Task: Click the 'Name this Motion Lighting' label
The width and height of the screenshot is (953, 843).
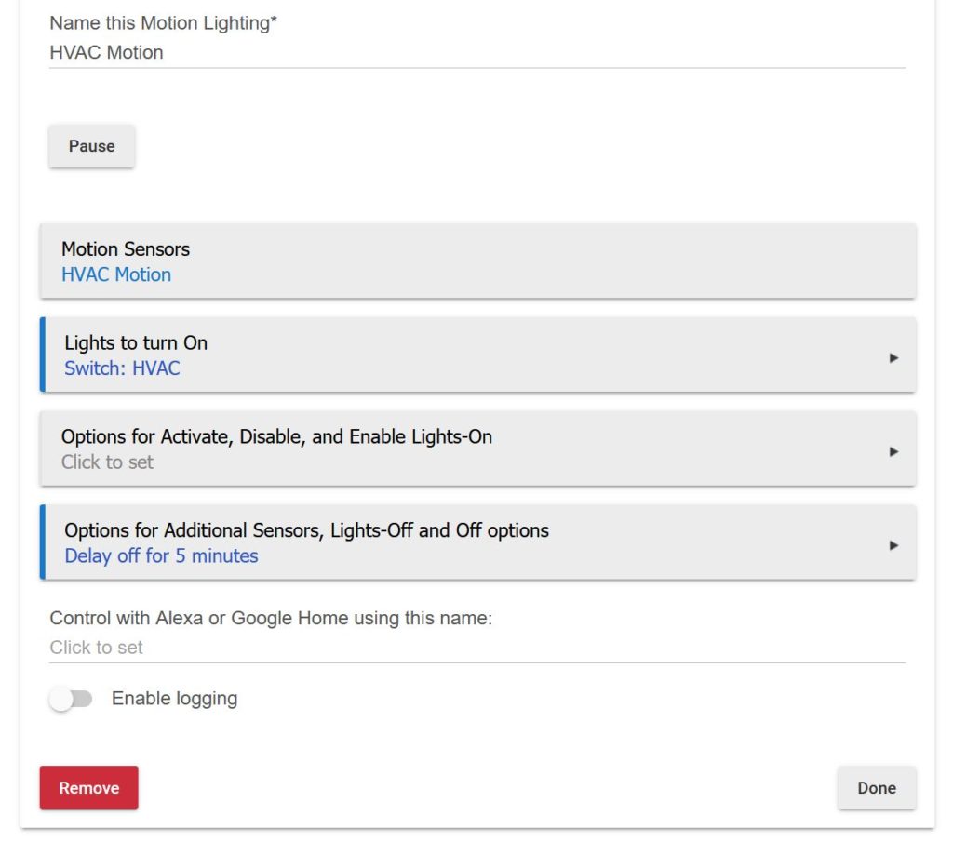Action: point(163,23)
